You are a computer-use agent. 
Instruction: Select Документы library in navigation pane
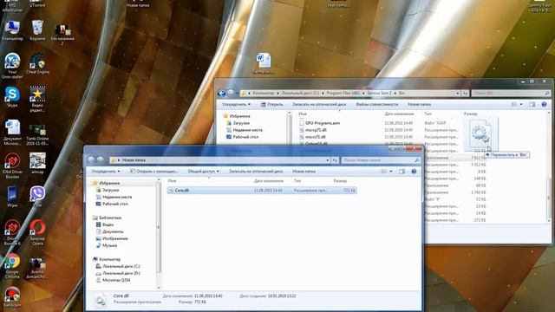click(x=110, y=231)
